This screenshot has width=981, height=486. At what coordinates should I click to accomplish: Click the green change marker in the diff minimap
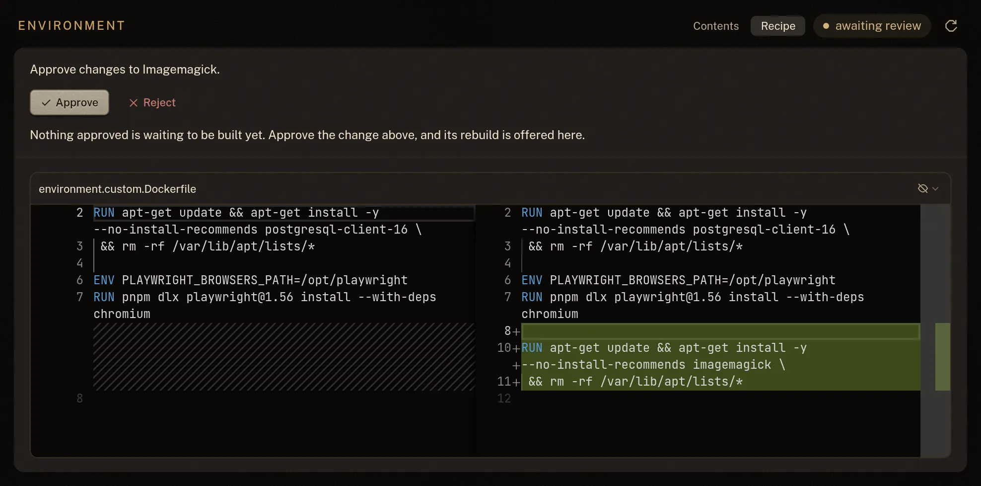942,357
